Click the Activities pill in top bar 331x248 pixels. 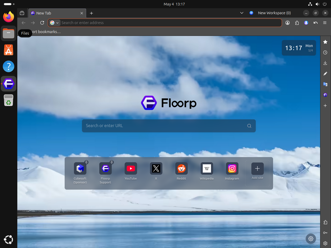point(9,4)
